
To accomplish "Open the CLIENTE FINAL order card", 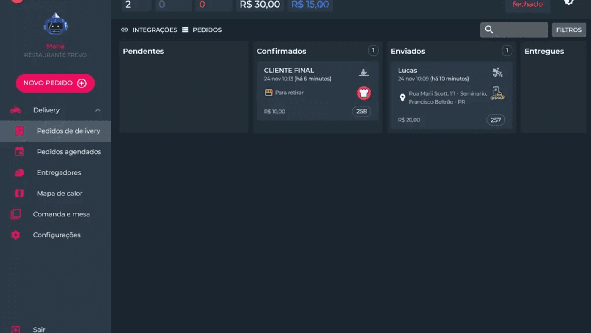I will [x=317, y=91].
